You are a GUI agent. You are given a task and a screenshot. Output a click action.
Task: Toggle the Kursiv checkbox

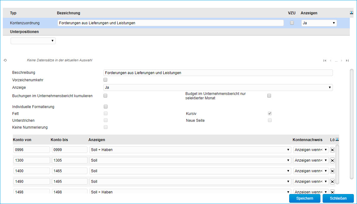point(270,113)
